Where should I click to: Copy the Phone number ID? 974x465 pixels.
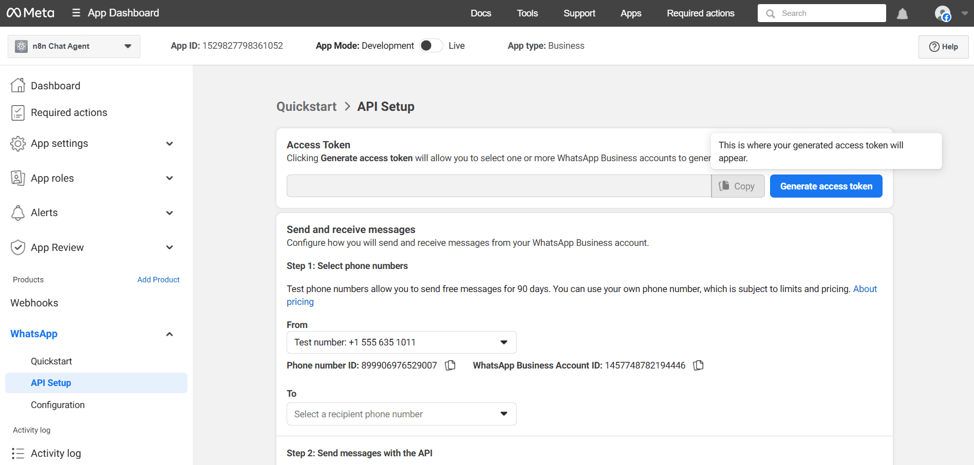point(451,365)
